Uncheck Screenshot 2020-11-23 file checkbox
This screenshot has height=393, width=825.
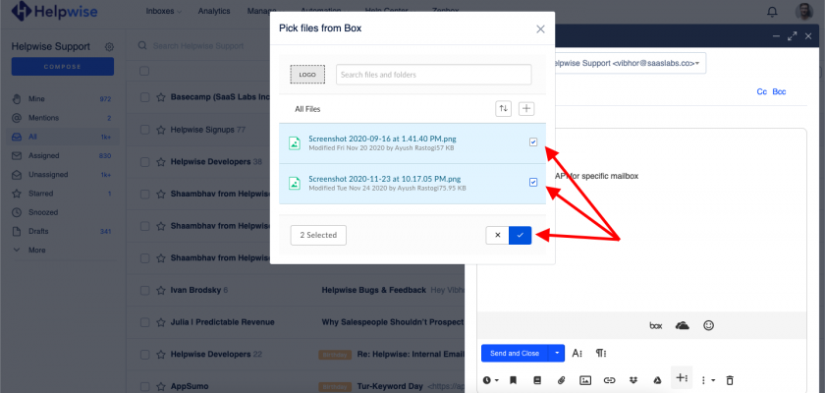(x=533, y=182)
